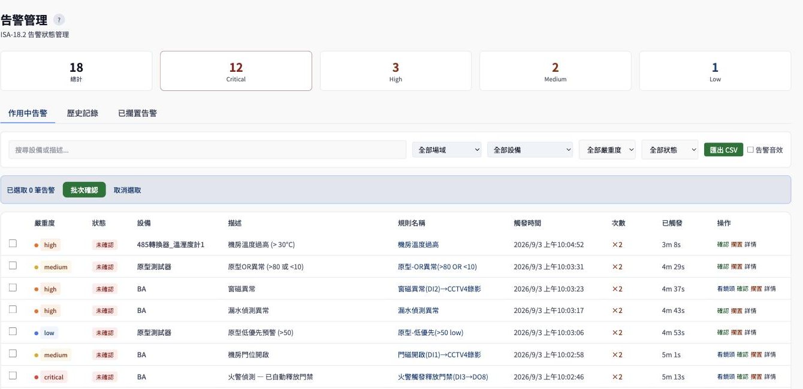Open rule link 機房溫度過高

pyautogui.click(x=418, y=245)
